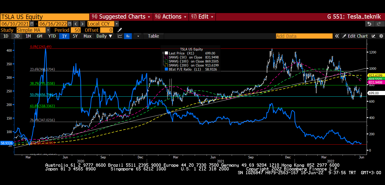385x185 pixels.
Task: Open the Suggested Charts menu
Action: [121, 17]
